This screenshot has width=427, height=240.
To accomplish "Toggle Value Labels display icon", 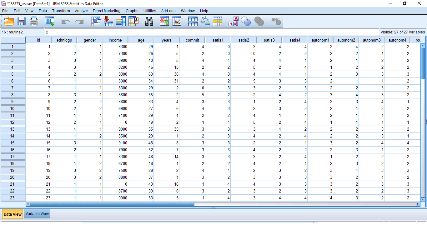I will coord(234,21).
